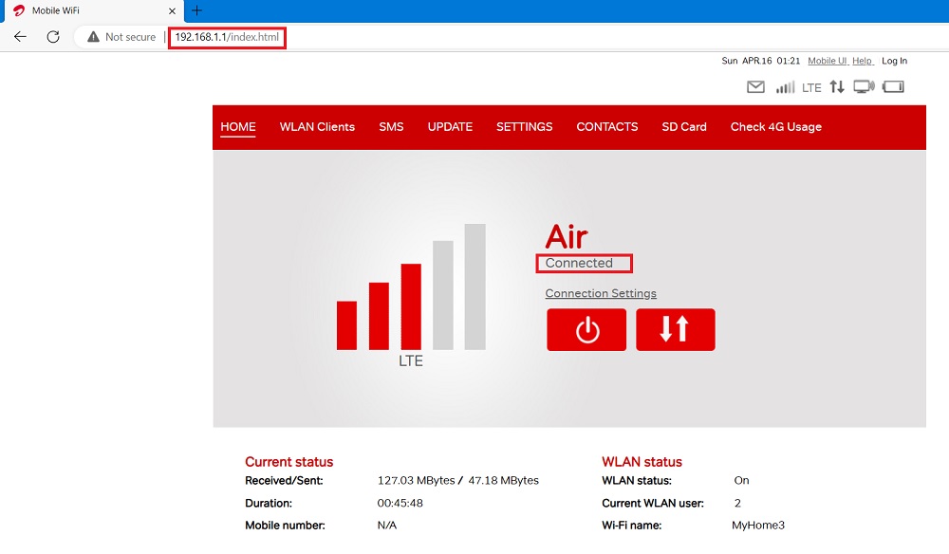The height and width of the screenshot is (554, 949).
Task: Open the SETTINGS tab
Action: (524, 126)
